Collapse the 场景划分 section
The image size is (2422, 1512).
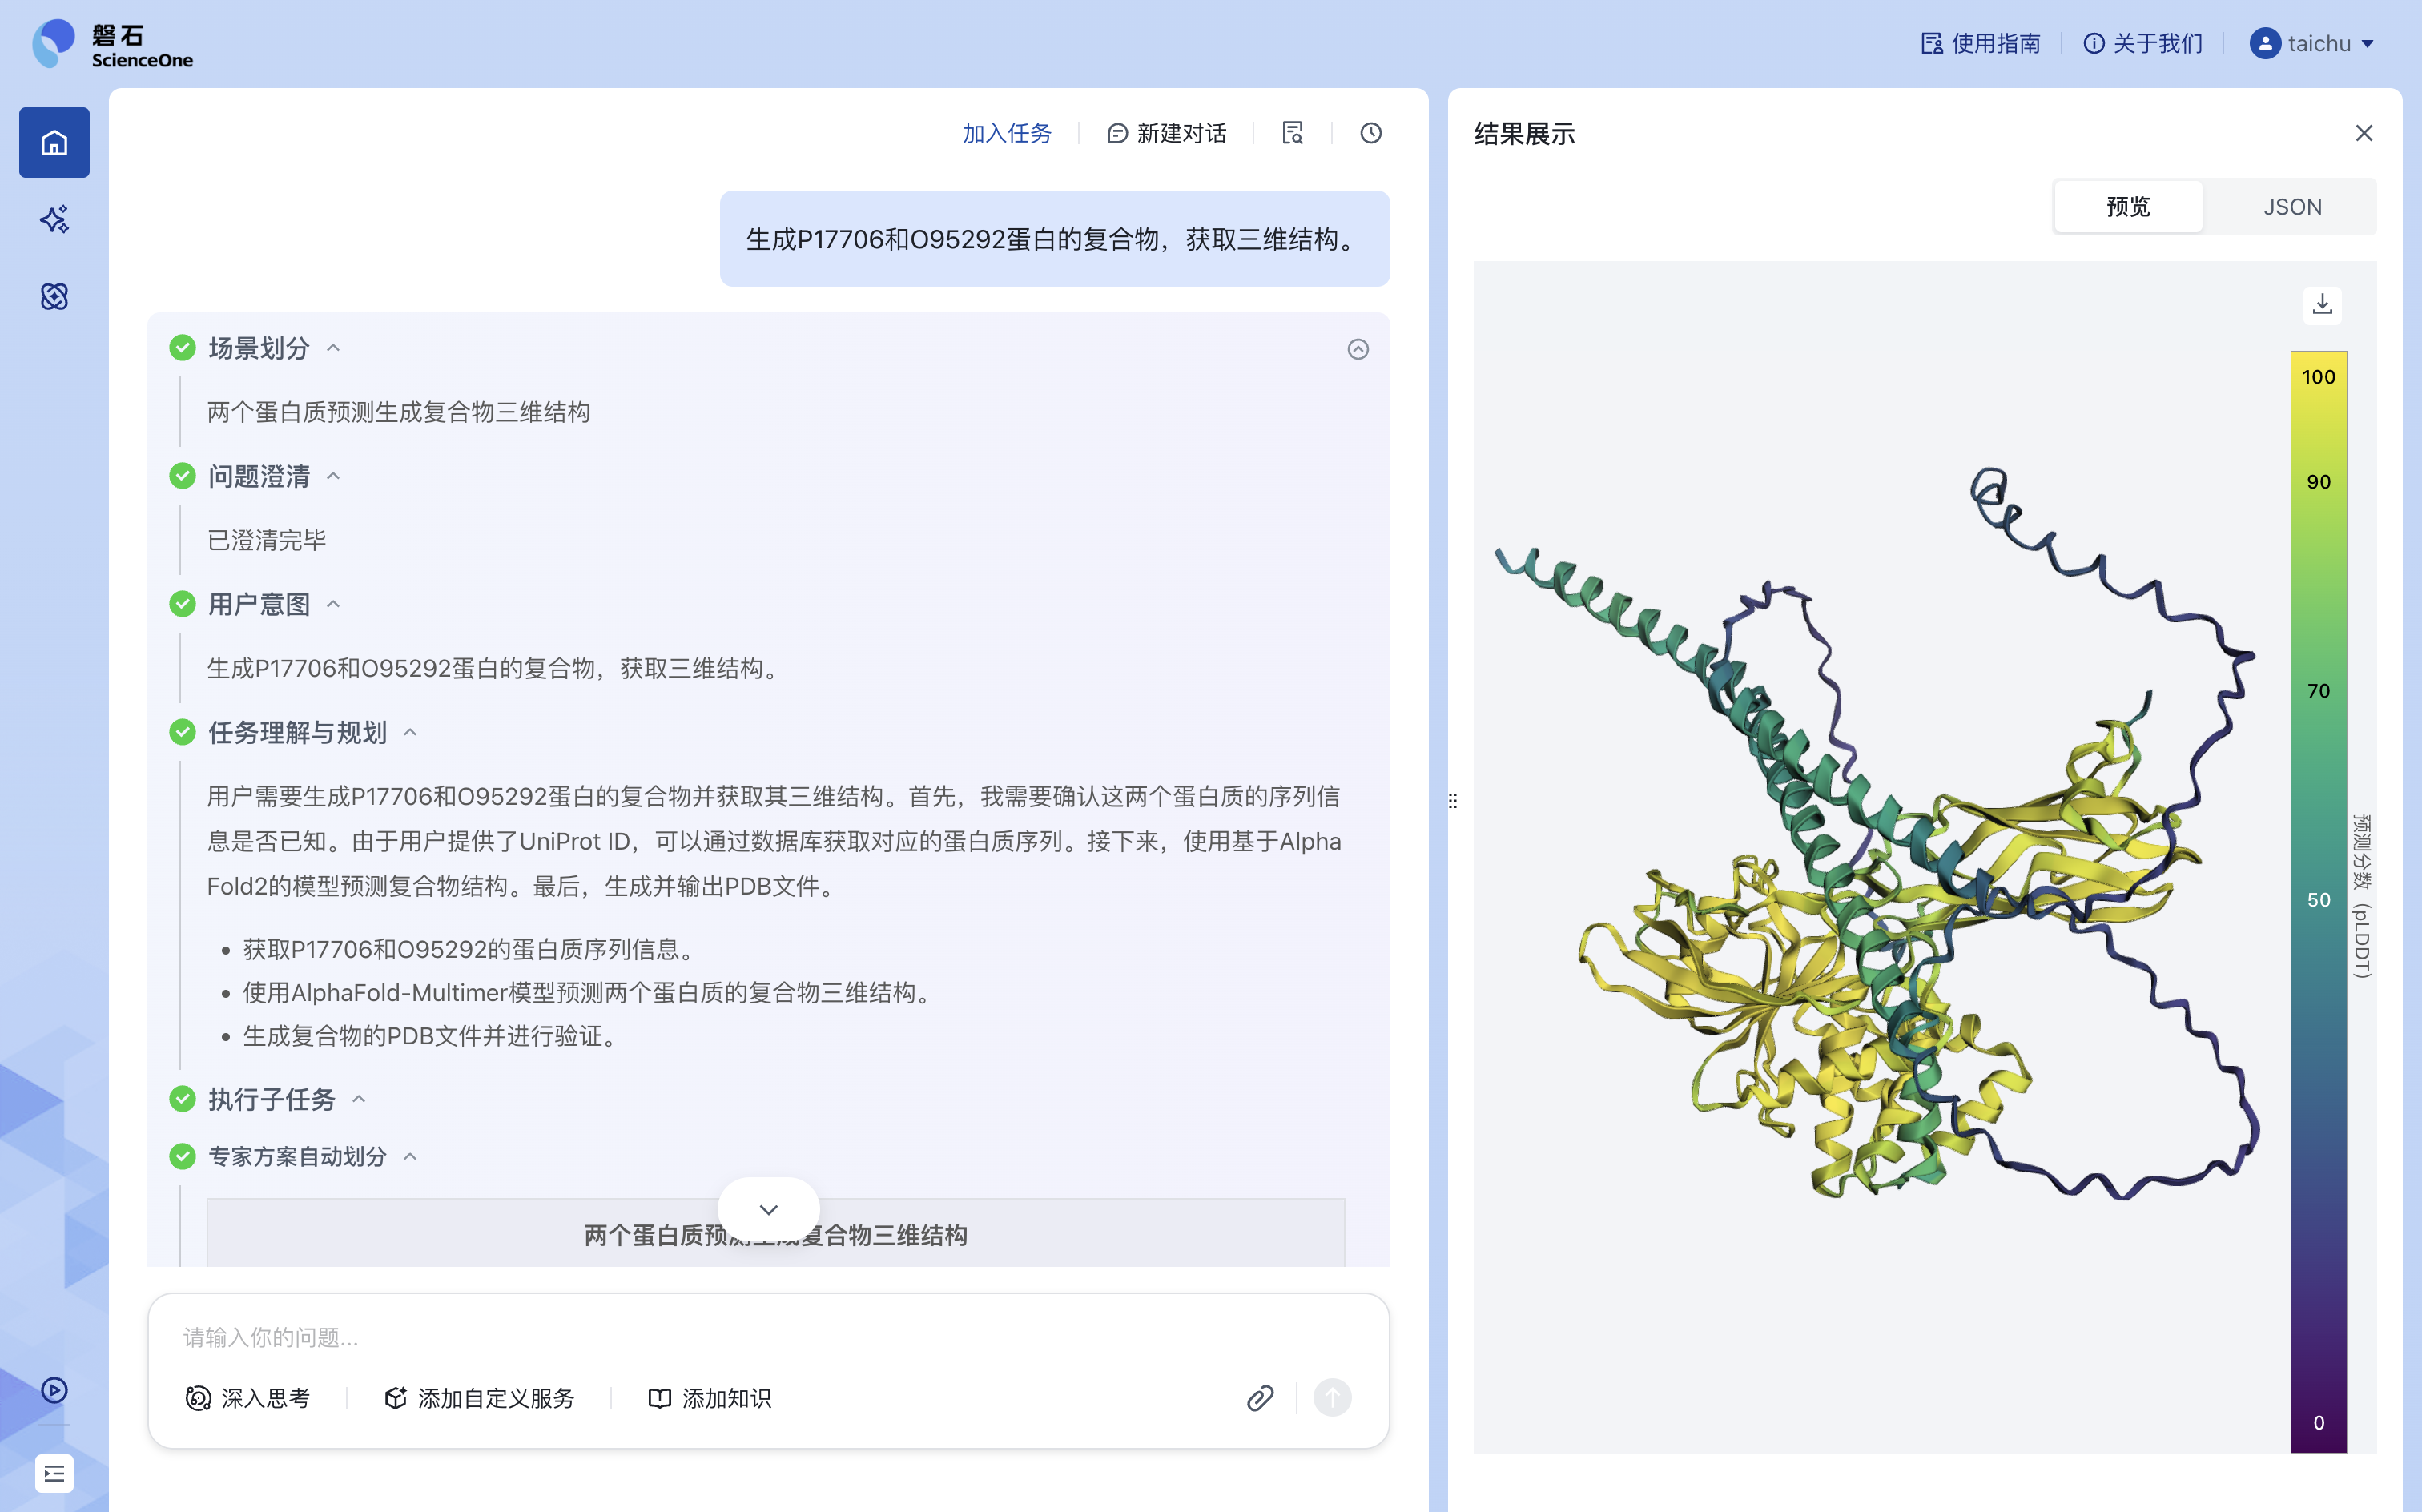pos(333,347)
